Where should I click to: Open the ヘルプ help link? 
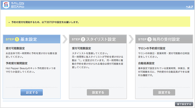coord(189,7)
